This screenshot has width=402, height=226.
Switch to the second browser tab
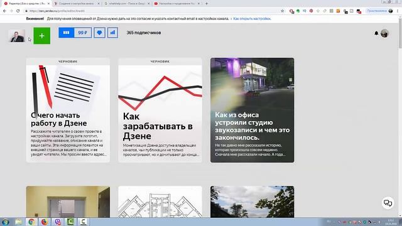click(x=77, y=4)
